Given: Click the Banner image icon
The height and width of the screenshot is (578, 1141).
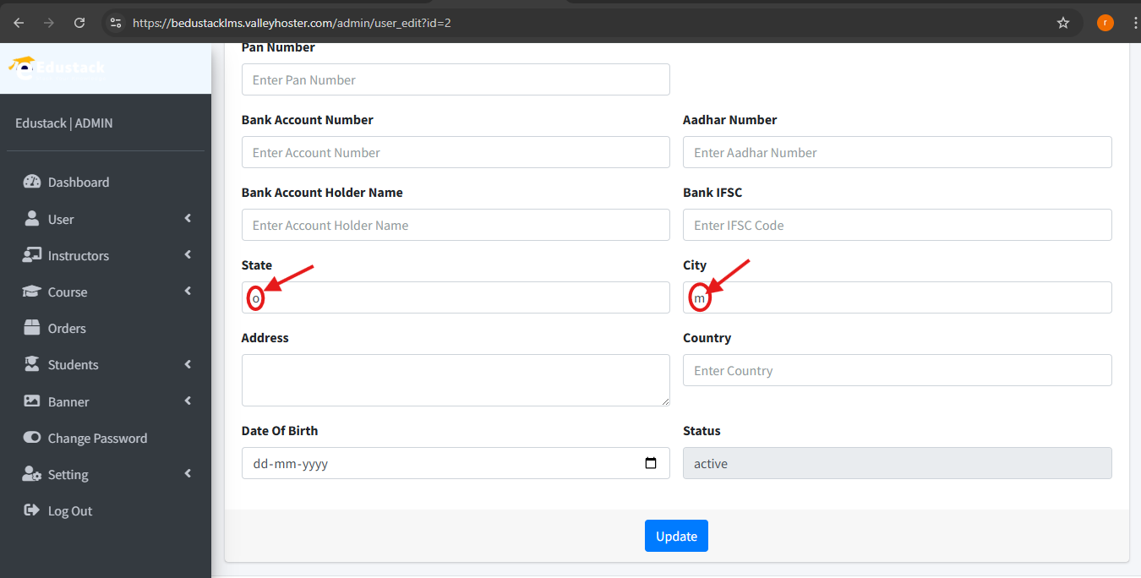Looking at the screenshot, I should (32, 401).
